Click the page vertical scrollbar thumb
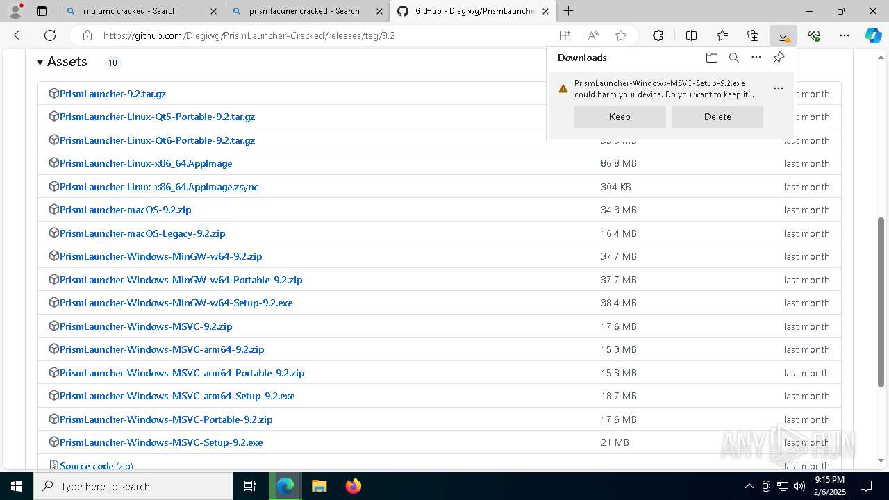Viewport: 889px width, 500px height. 881,302
